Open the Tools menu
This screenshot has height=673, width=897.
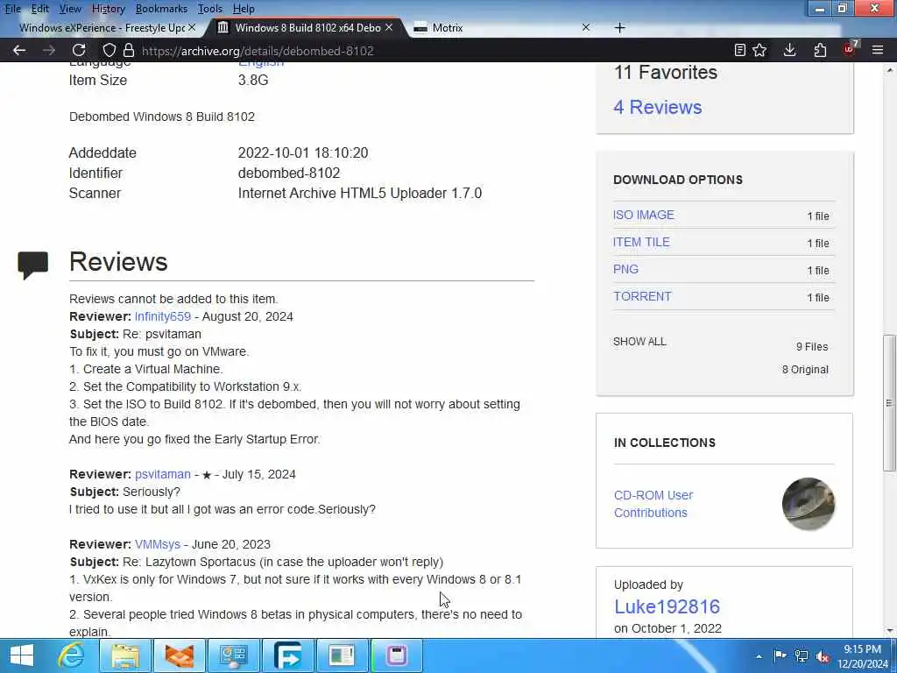(x=210, y=9)
